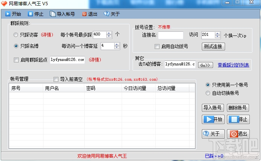261x161 pixels.
Task: Increase the blog visit delay seconds
Action: [x=117, y=44]
